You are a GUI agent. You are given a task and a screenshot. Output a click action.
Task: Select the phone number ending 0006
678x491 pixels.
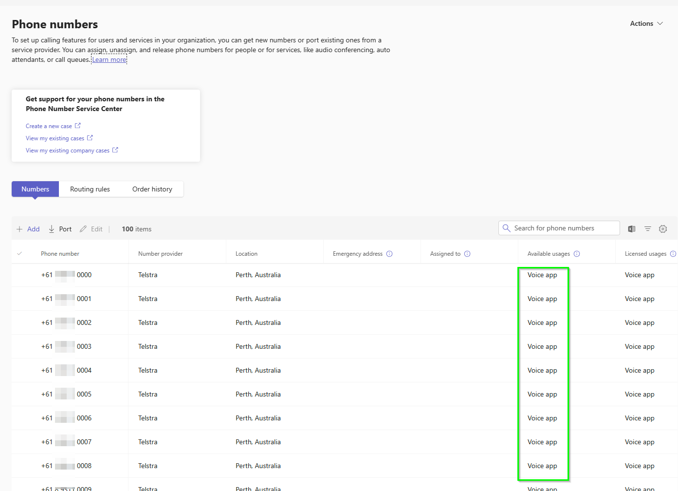66,418
